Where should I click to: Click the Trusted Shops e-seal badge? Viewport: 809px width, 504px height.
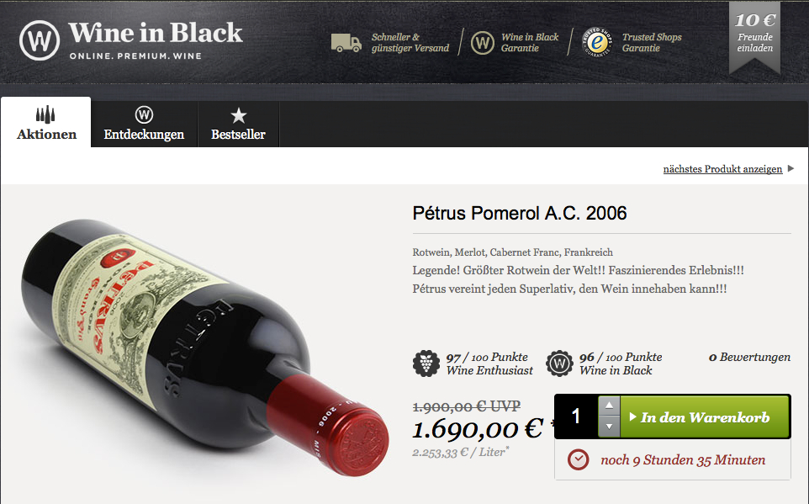pos(597,42)
